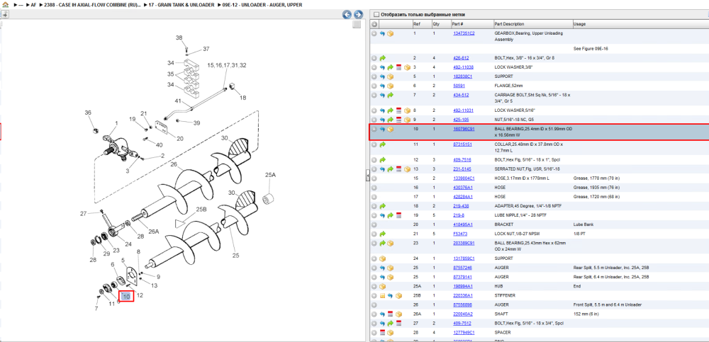This screenshot has height=342, width=709.
Task: Select callout 10 in the diagram
Action: [x=127, y=297]
